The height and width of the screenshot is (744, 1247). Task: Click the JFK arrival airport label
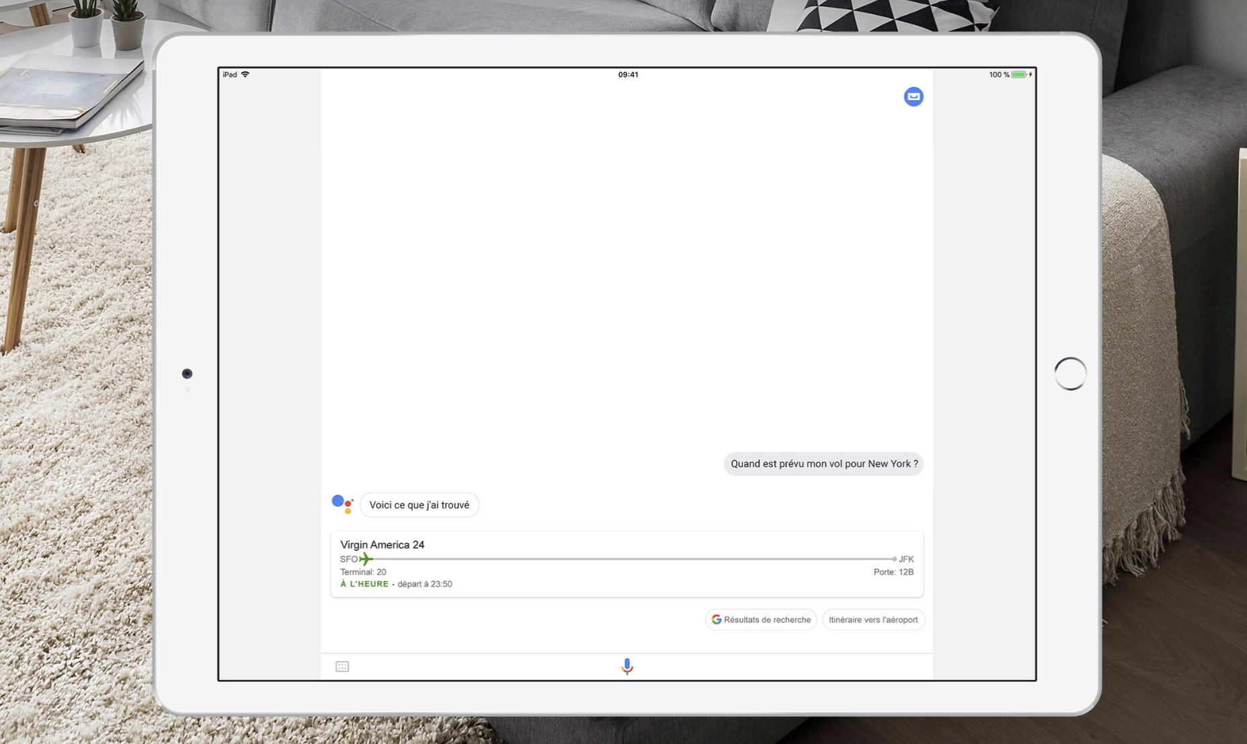[x=906, y=559]
